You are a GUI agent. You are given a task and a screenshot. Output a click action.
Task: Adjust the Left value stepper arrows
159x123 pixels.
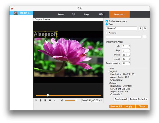point(129,46)
